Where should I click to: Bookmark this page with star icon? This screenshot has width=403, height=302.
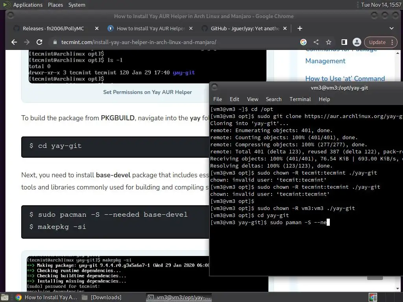pos(329,42)
